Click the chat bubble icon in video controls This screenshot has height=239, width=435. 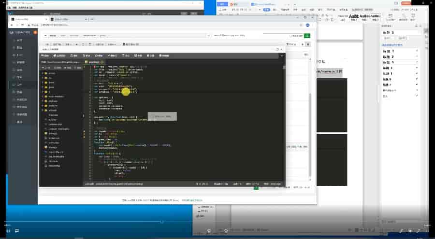tap(16, 231)
